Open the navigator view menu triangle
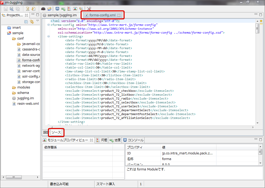 [38, 21]
